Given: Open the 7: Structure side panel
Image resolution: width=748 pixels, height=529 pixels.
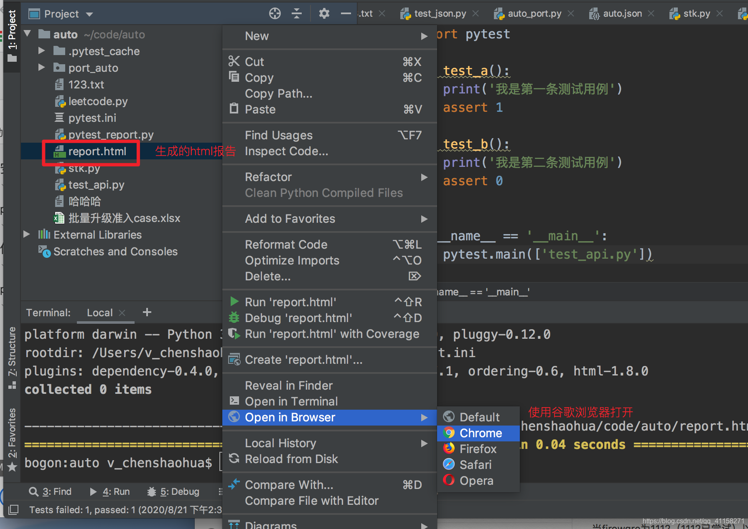Looking at the screenshot, I should 12,358.
